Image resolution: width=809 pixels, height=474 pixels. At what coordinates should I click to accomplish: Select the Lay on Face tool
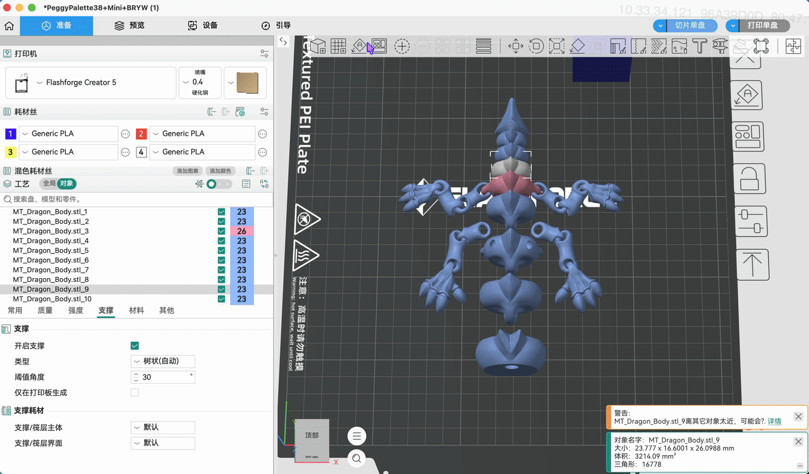coord(577,46)
